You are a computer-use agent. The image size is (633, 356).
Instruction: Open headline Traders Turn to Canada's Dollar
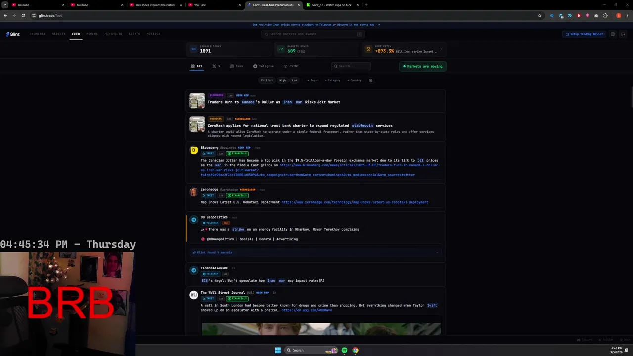tap(273, 102)
